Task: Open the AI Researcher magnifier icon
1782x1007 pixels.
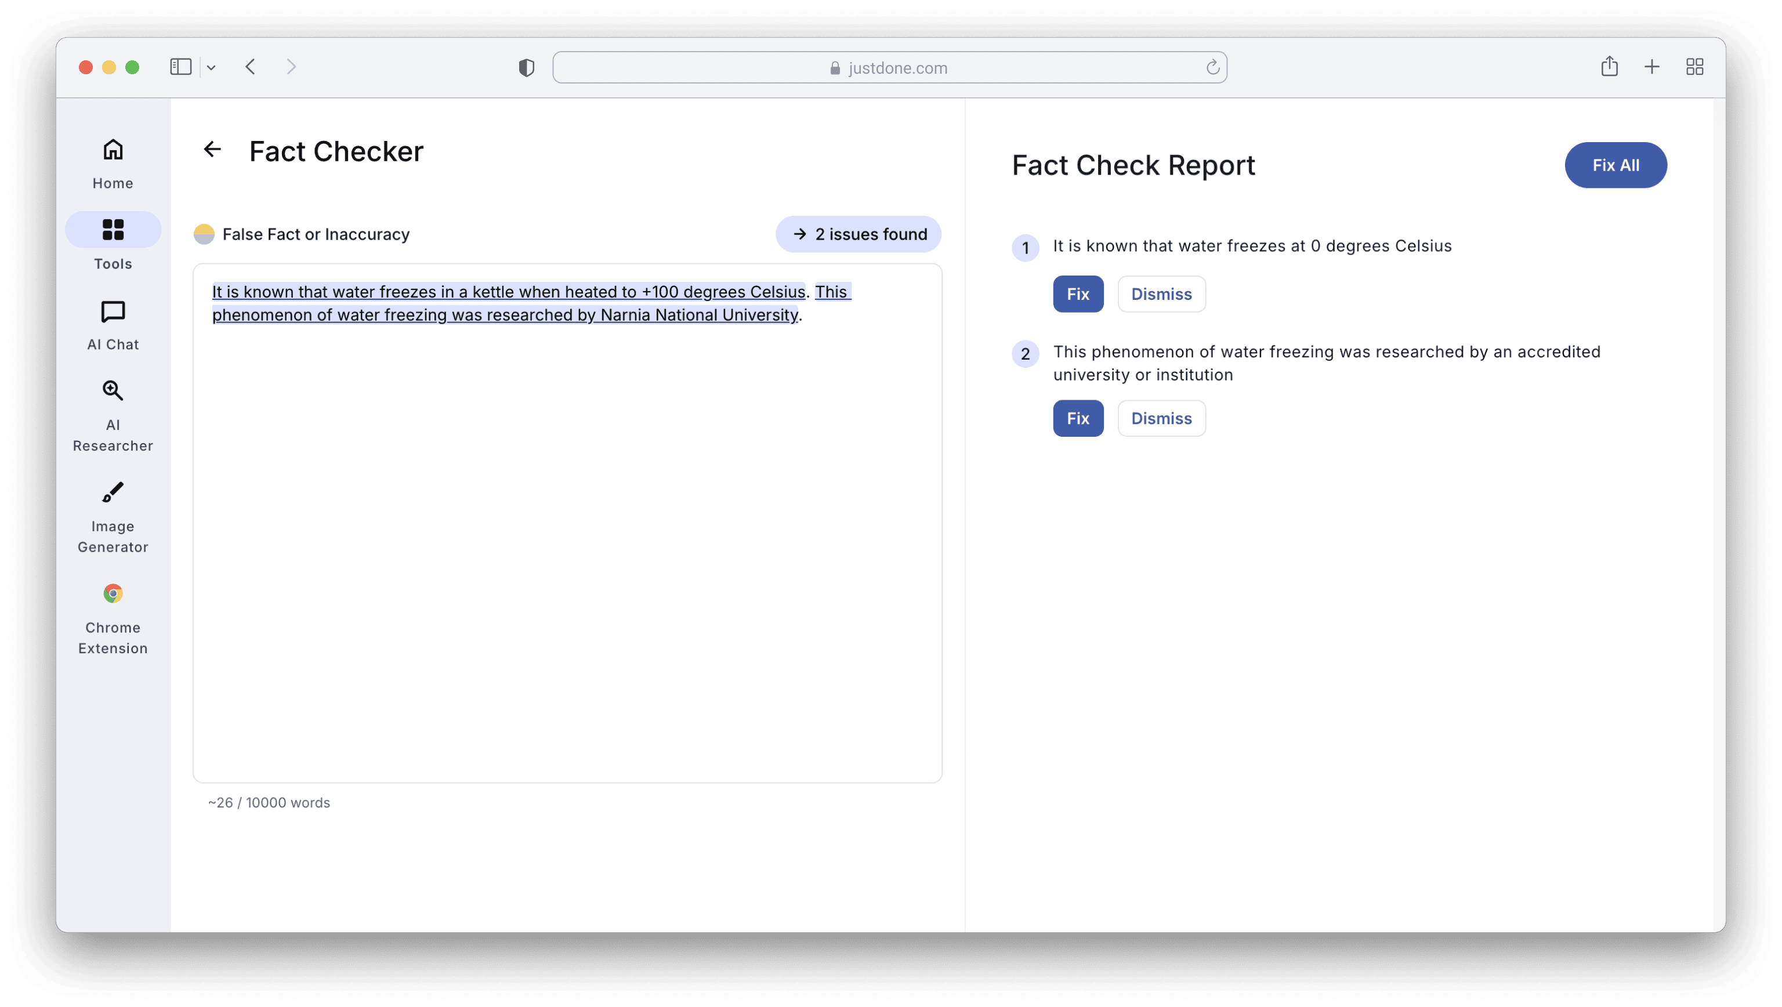Action: pyautogui.click(x=113, y=391)
